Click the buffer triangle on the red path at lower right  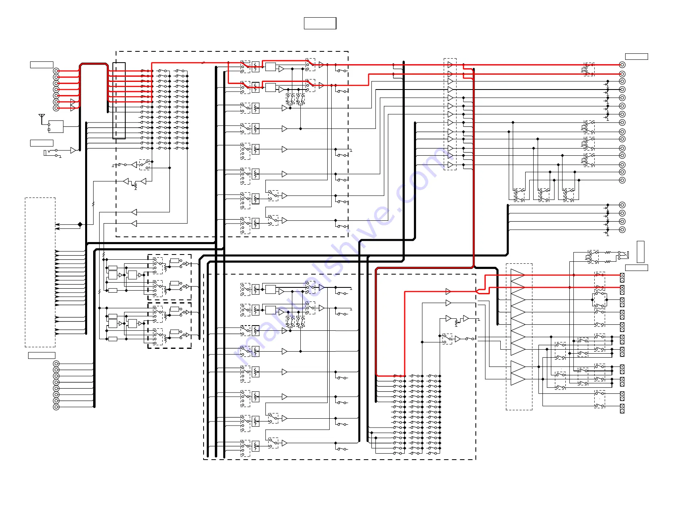click(448, 291)
